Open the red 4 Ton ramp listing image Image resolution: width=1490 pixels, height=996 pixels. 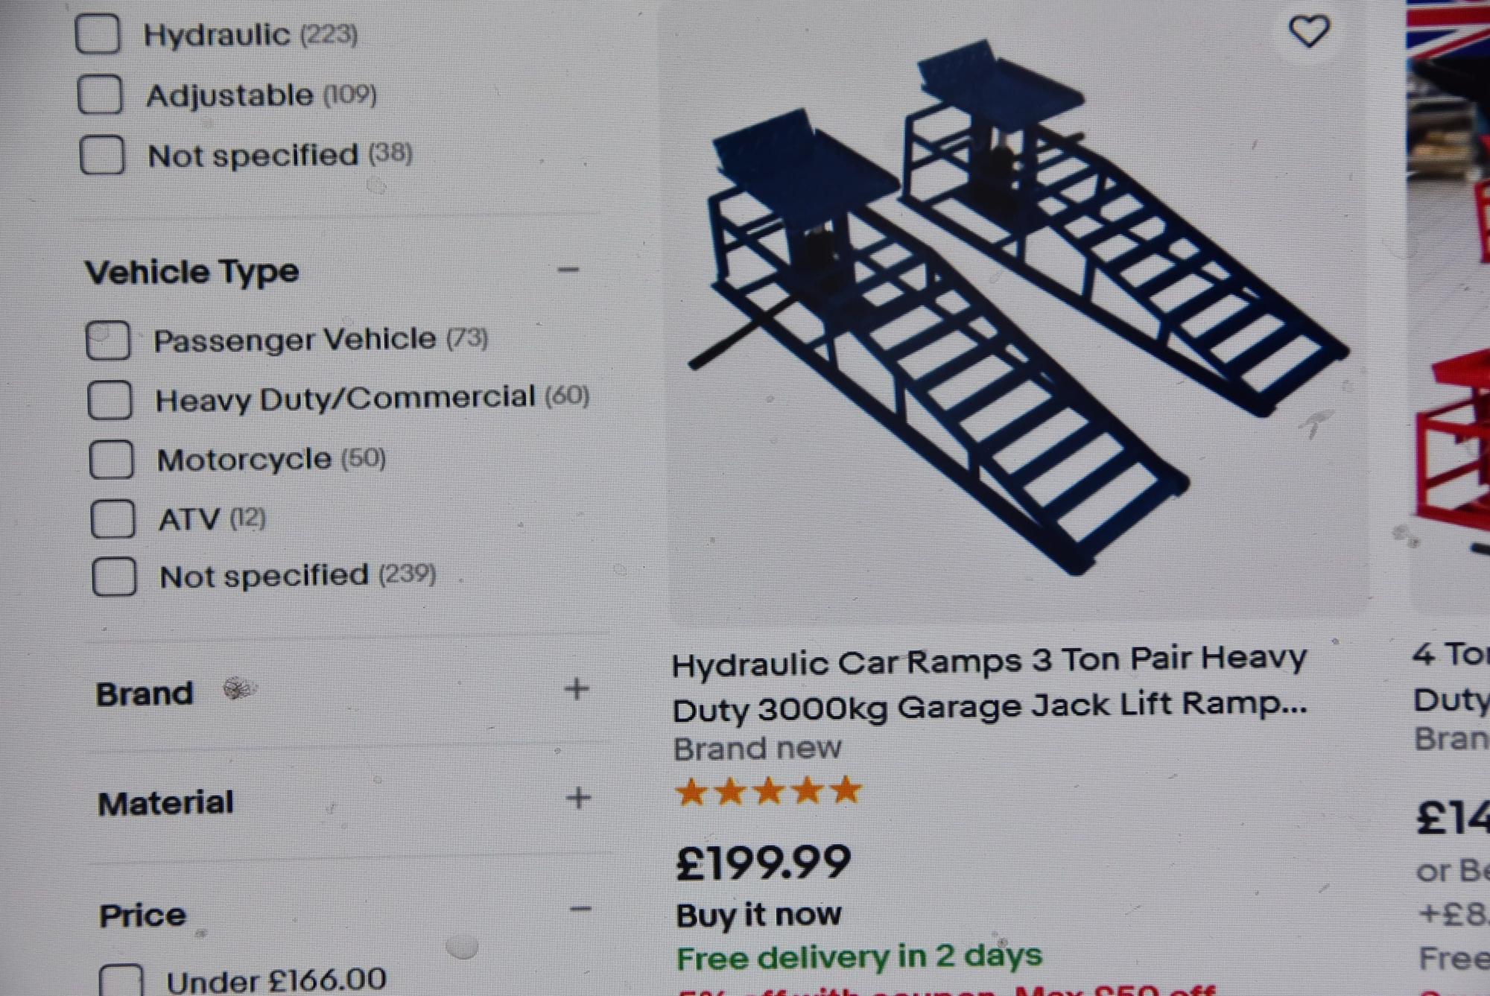pyautogui.click(x=1448, y=298)
